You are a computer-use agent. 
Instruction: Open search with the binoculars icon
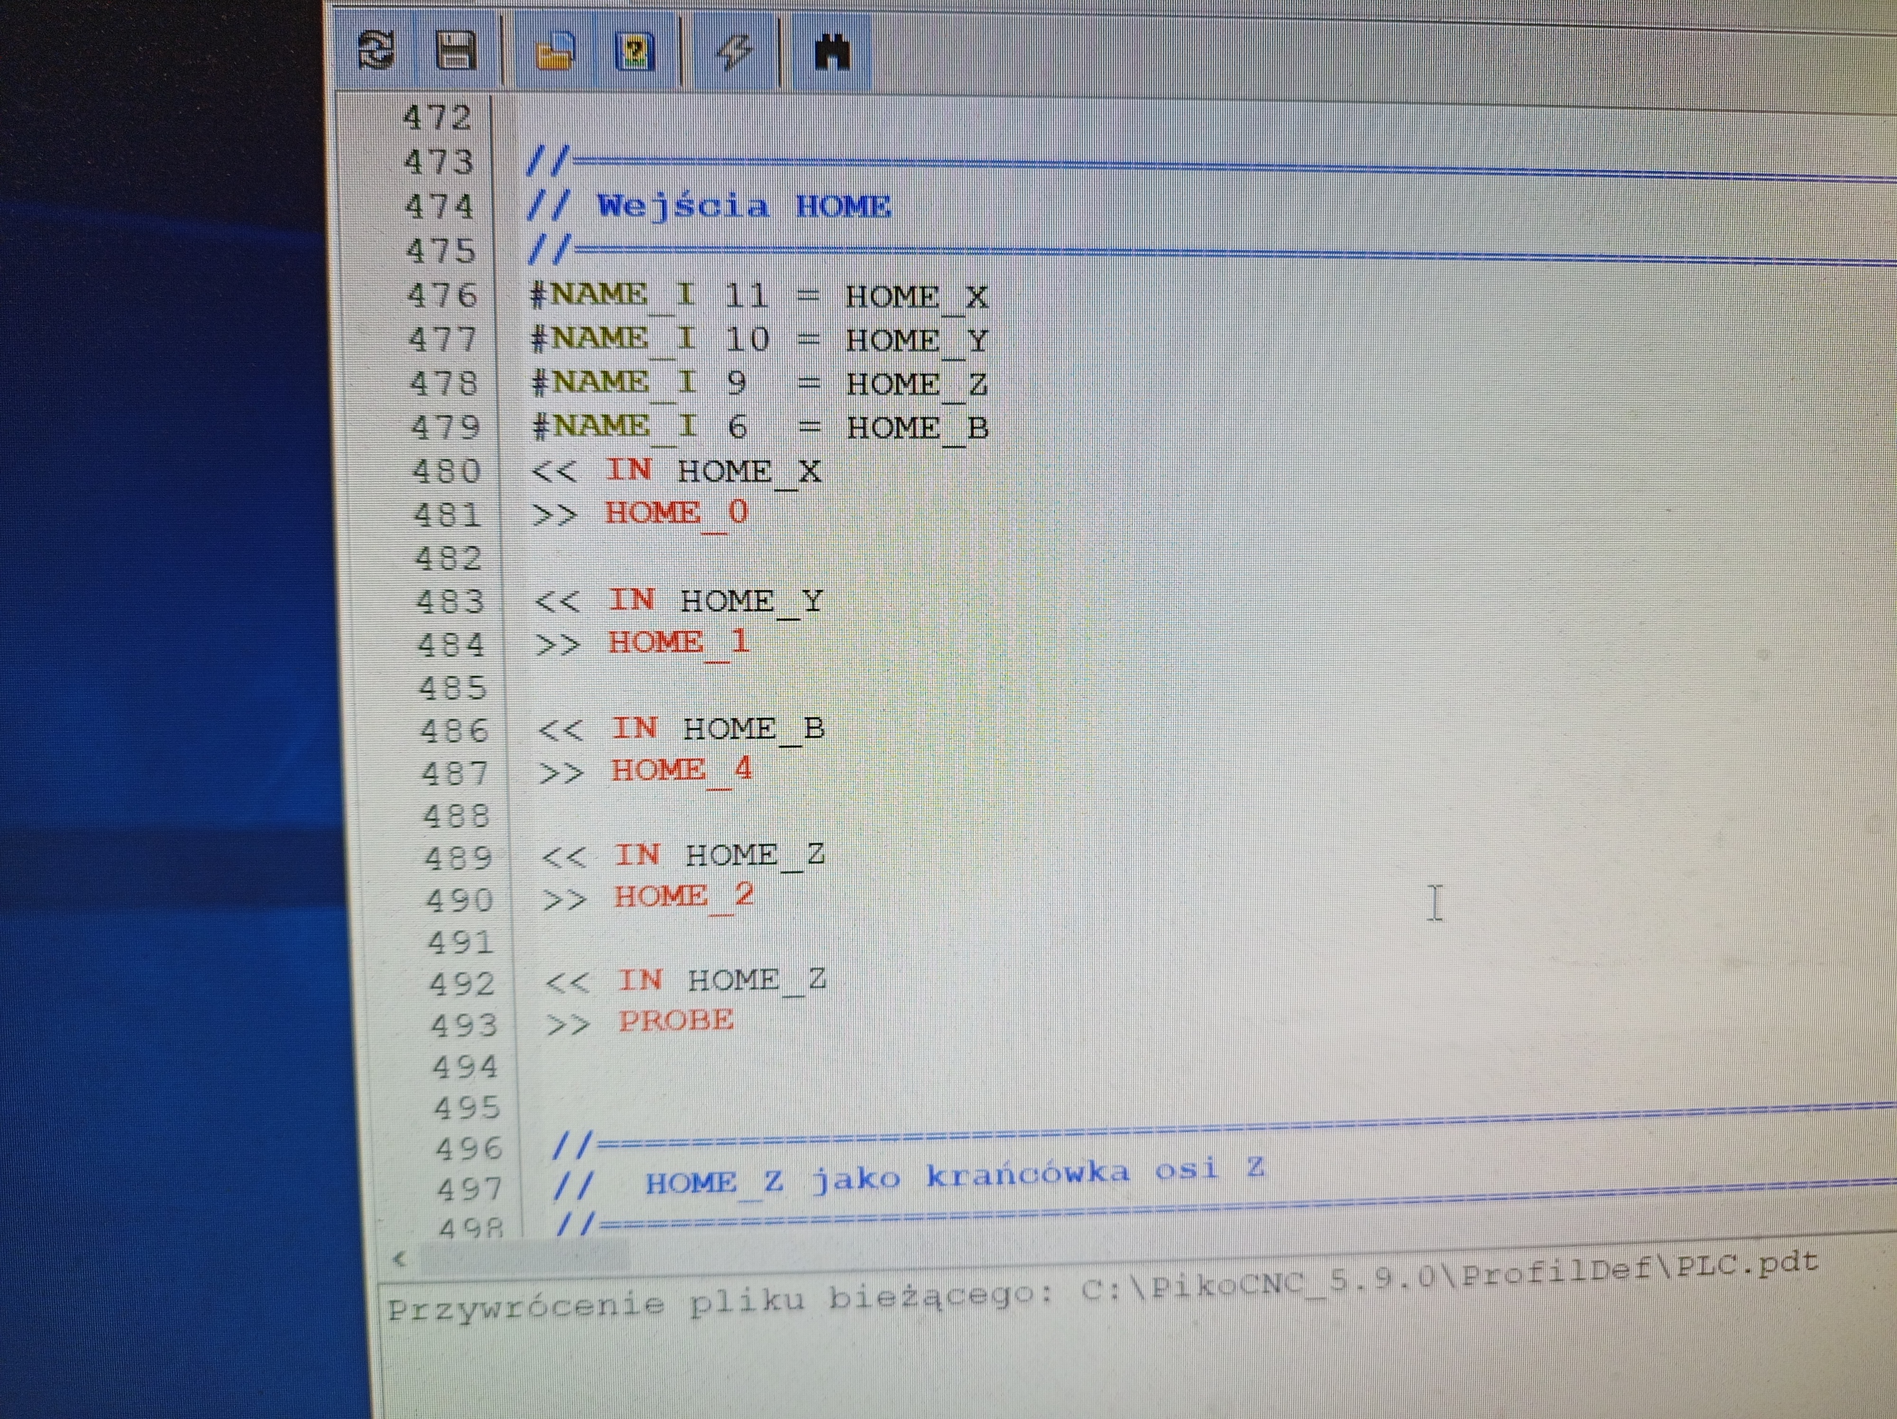831,51
